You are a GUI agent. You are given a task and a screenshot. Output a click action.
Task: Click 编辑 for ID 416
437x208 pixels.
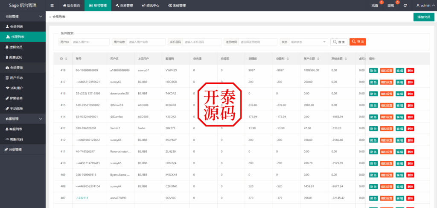[x=399, y=94]
